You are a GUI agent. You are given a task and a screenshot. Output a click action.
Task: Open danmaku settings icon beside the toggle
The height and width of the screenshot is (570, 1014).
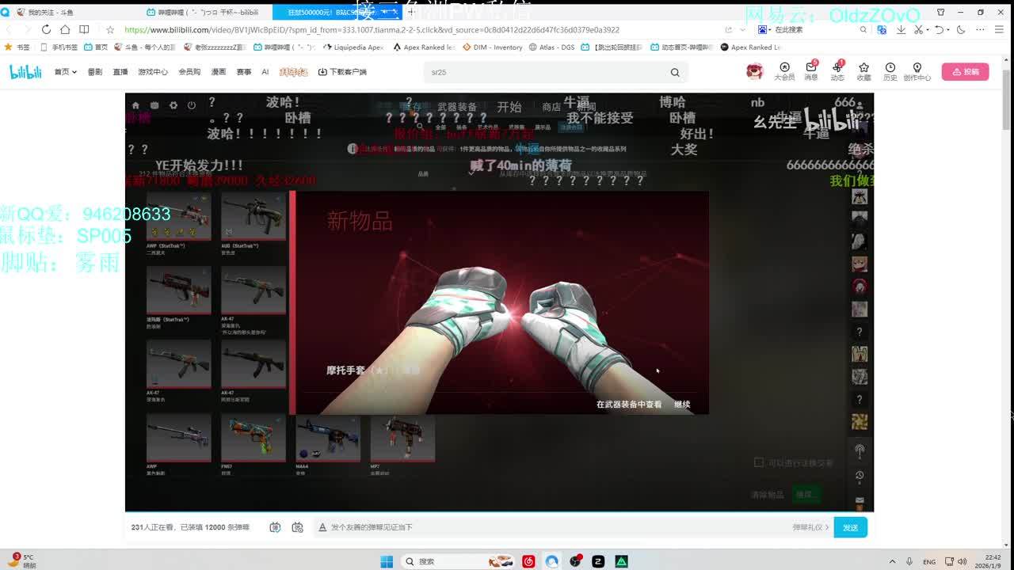pos(297,527)
